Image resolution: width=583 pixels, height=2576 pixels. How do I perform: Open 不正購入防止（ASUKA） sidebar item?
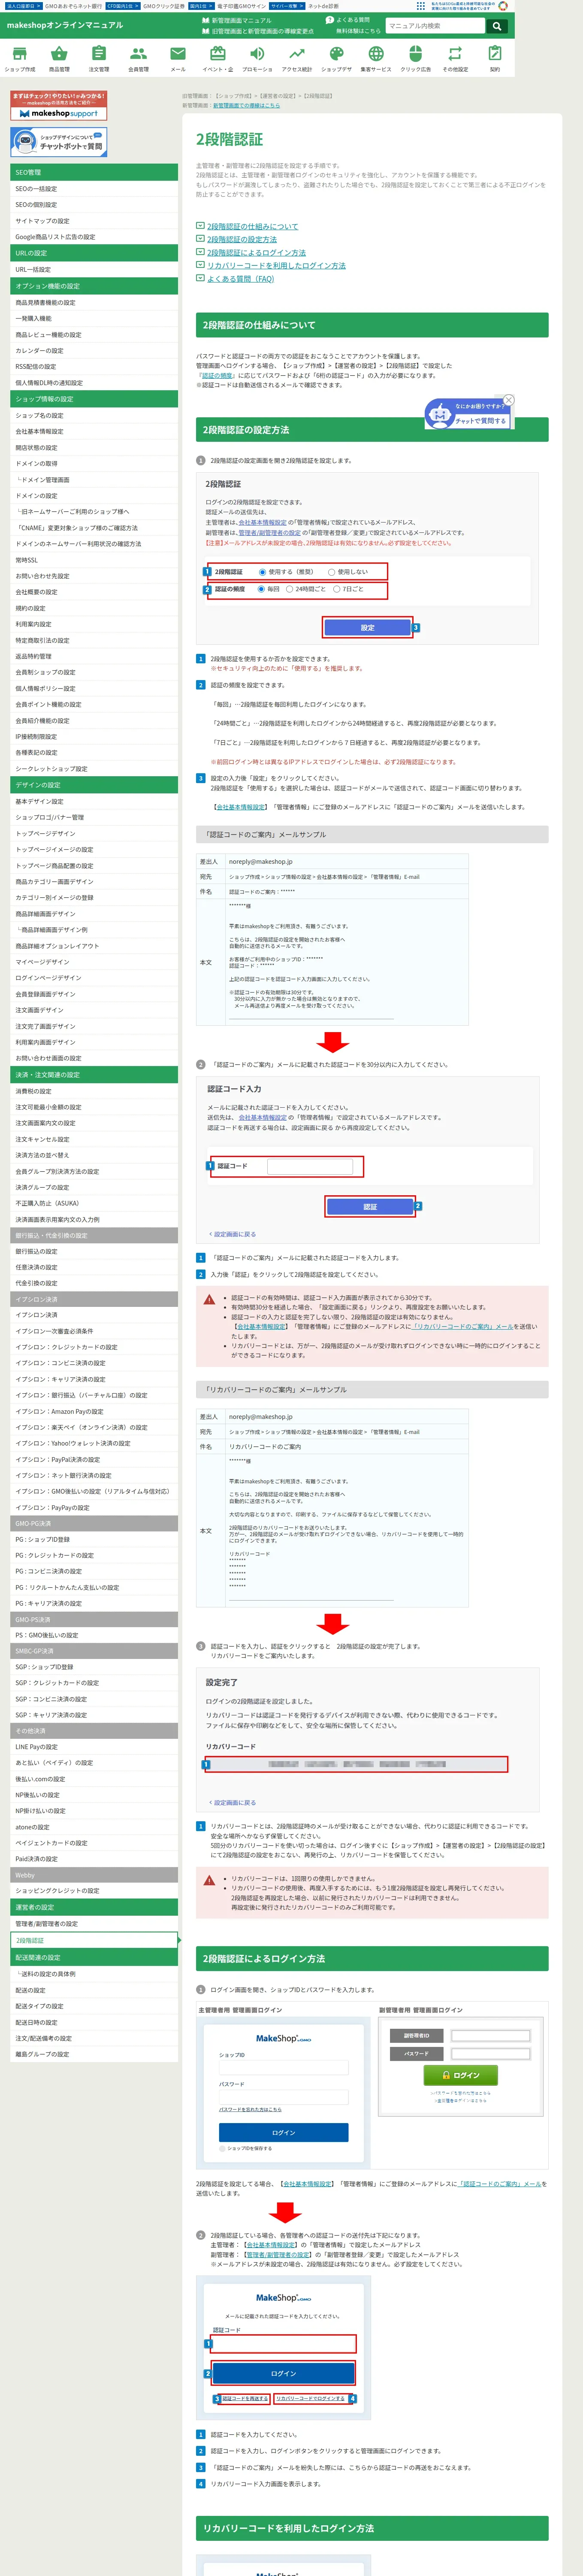coord(94,1203)
